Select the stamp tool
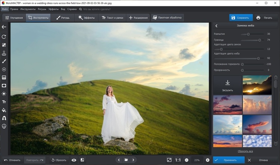Screen dimensions: 280x165 tap(4, 53)
